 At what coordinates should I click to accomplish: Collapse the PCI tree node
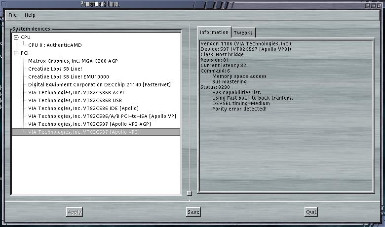coord(16,53)
